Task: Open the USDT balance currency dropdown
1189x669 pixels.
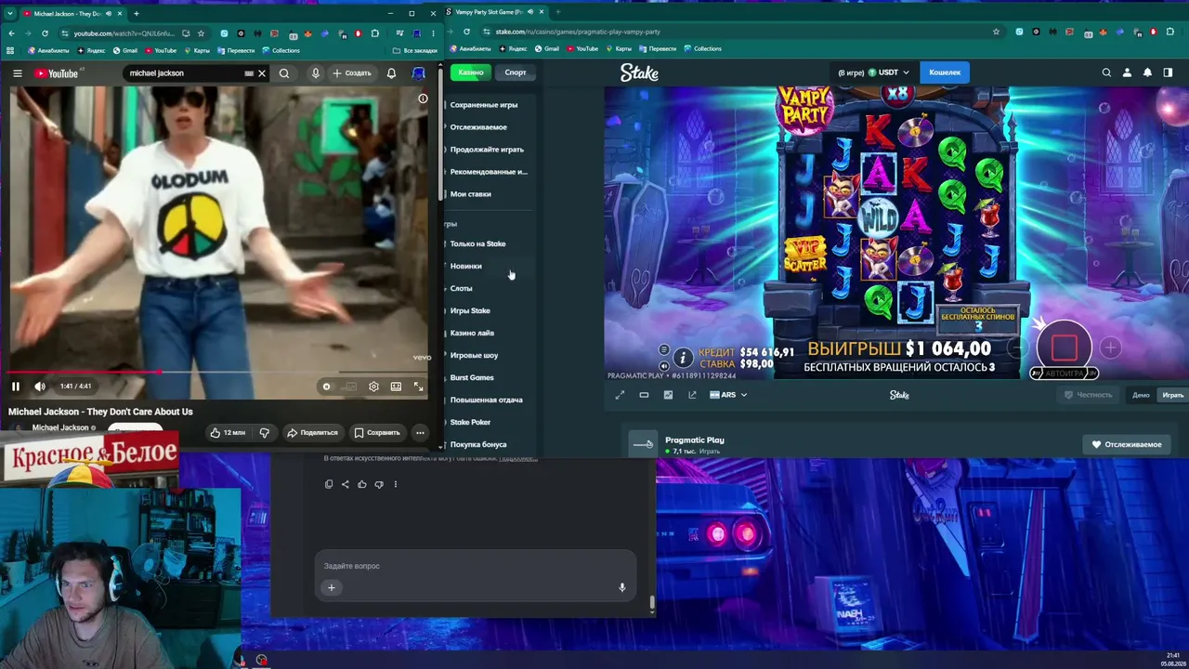Action: click(873, 72)
